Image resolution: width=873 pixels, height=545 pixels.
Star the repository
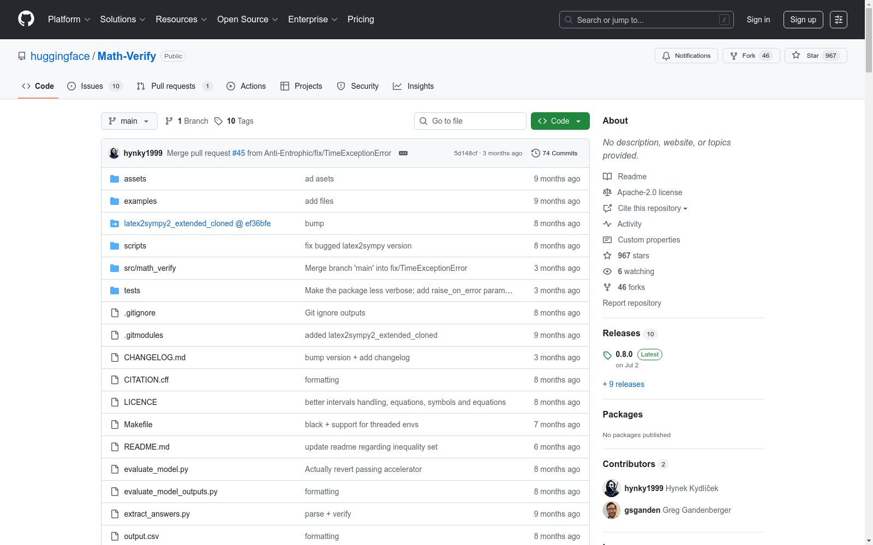[x=816, y=56]
